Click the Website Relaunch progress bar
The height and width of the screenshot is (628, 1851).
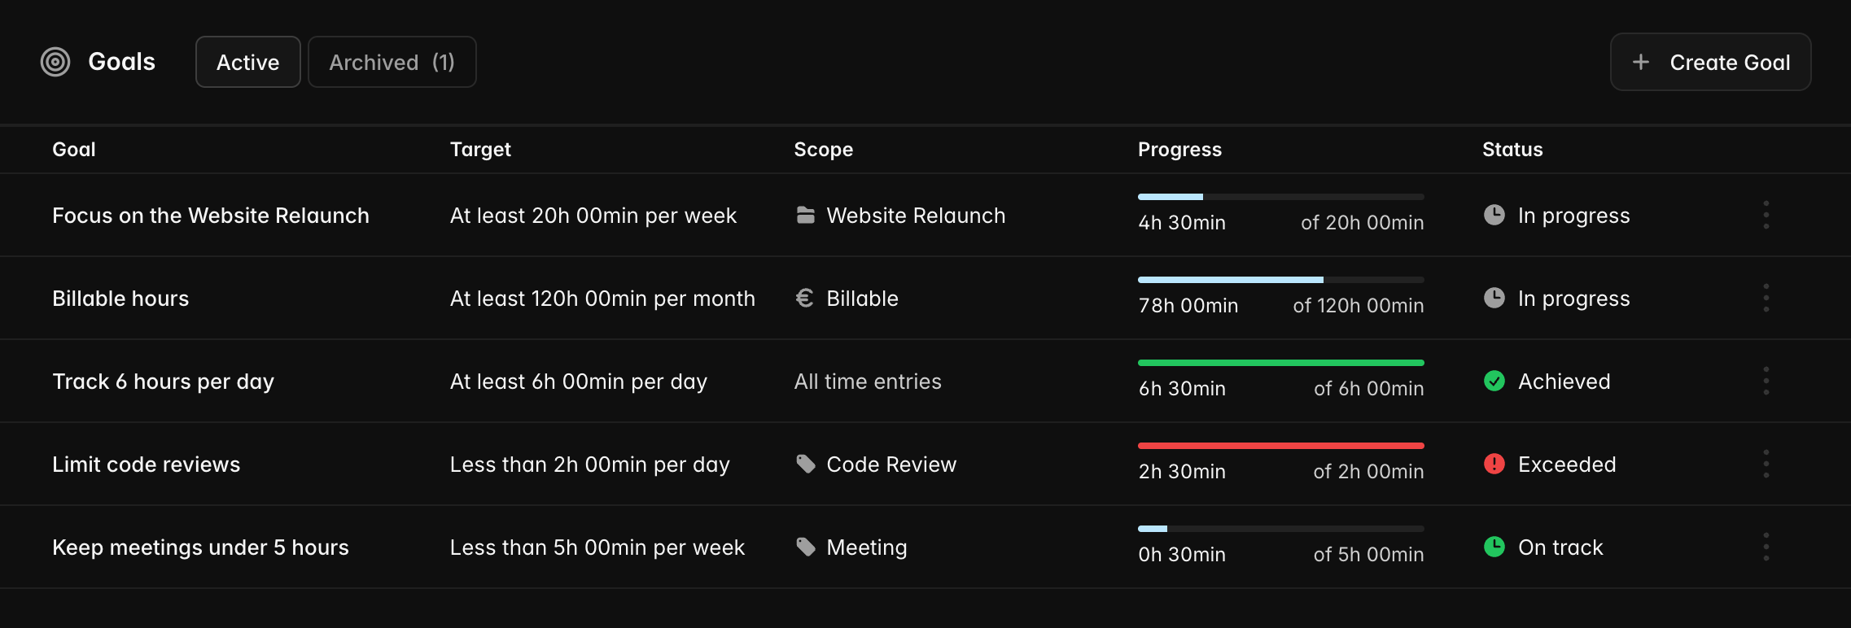[x=1281, y=197]
